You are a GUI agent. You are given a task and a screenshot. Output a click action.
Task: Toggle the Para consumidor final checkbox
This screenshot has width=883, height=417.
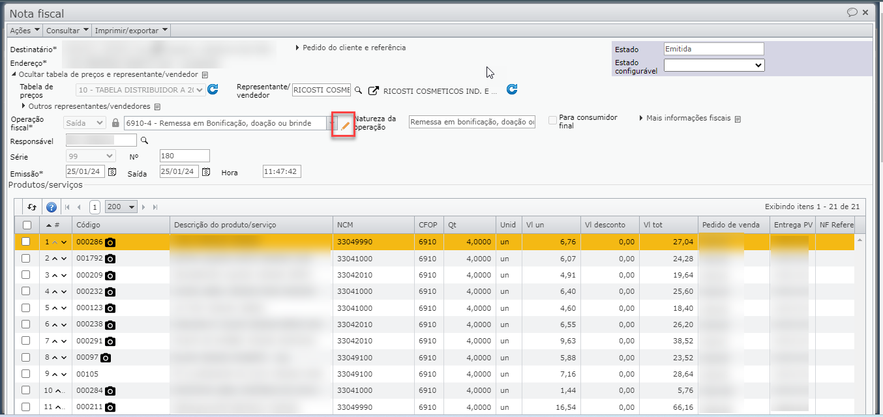pos(553,120)
